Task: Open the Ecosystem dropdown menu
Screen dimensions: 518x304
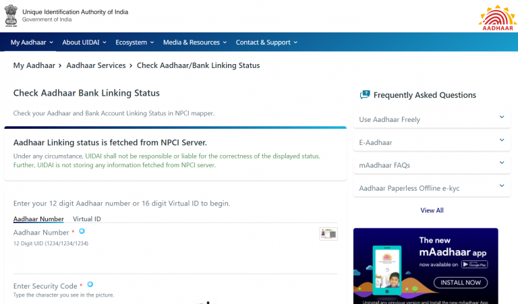Action: [135, 42]
